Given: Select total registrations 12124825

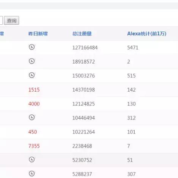Looking at the screenshot, I should click(84, 104).
